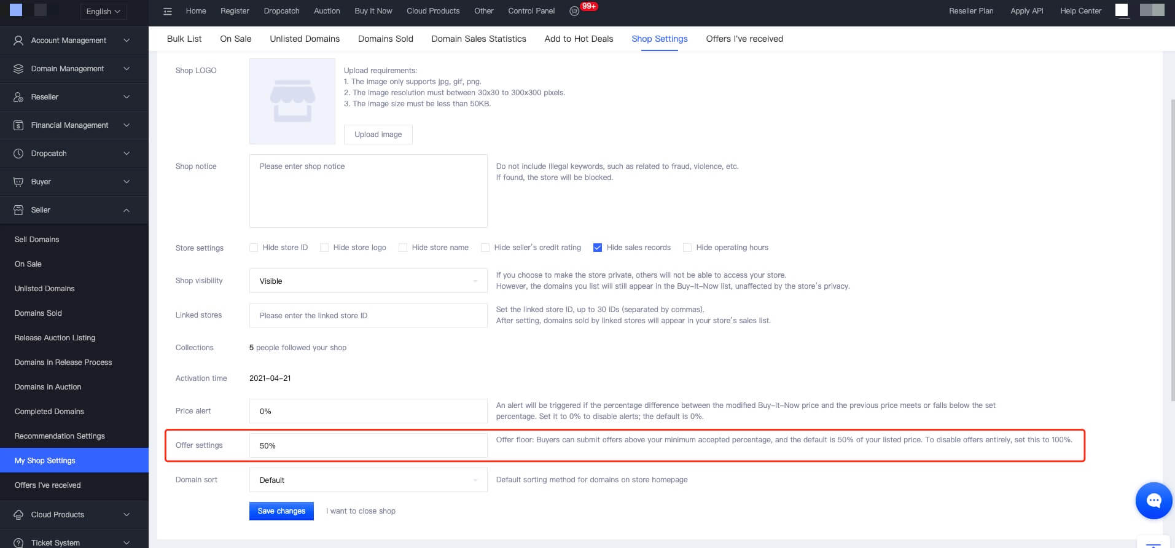Uncheck Hide sales records checkbox
The image size is (1175, 548).
[597, 248]
